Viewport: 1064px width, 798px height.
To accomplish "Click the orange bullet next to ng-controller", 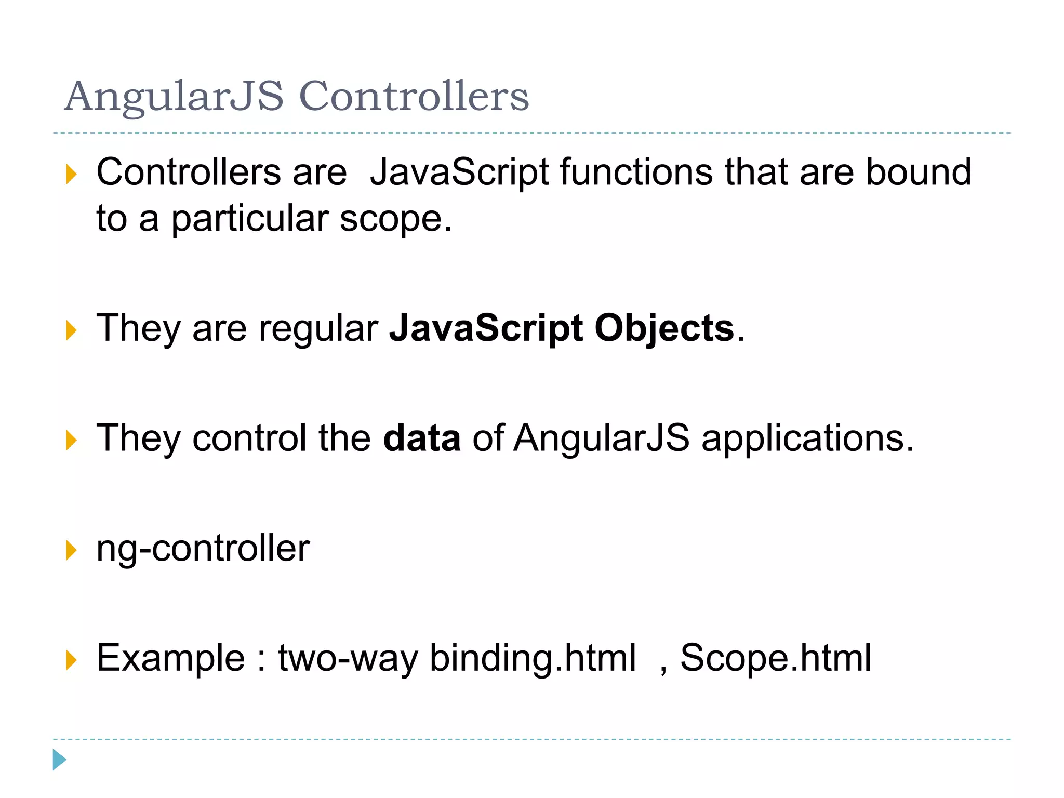I will click(72, 550).
